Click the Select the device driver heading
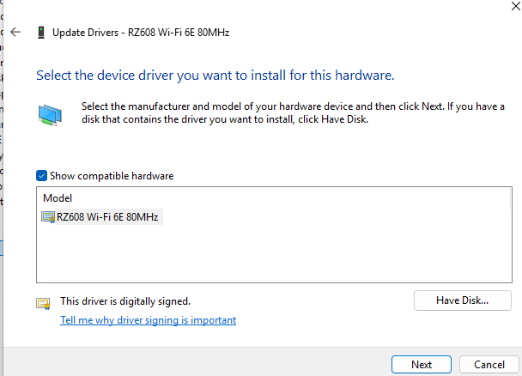522x376 pixels. 215,76
